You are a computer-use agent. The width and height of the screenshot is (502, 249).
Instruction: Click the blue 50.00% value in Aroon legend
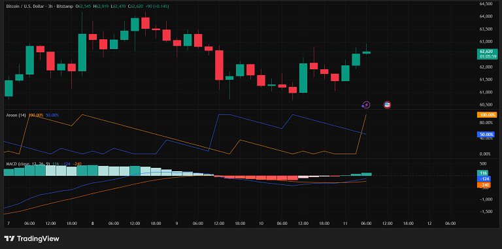click(x=52, y=115)
